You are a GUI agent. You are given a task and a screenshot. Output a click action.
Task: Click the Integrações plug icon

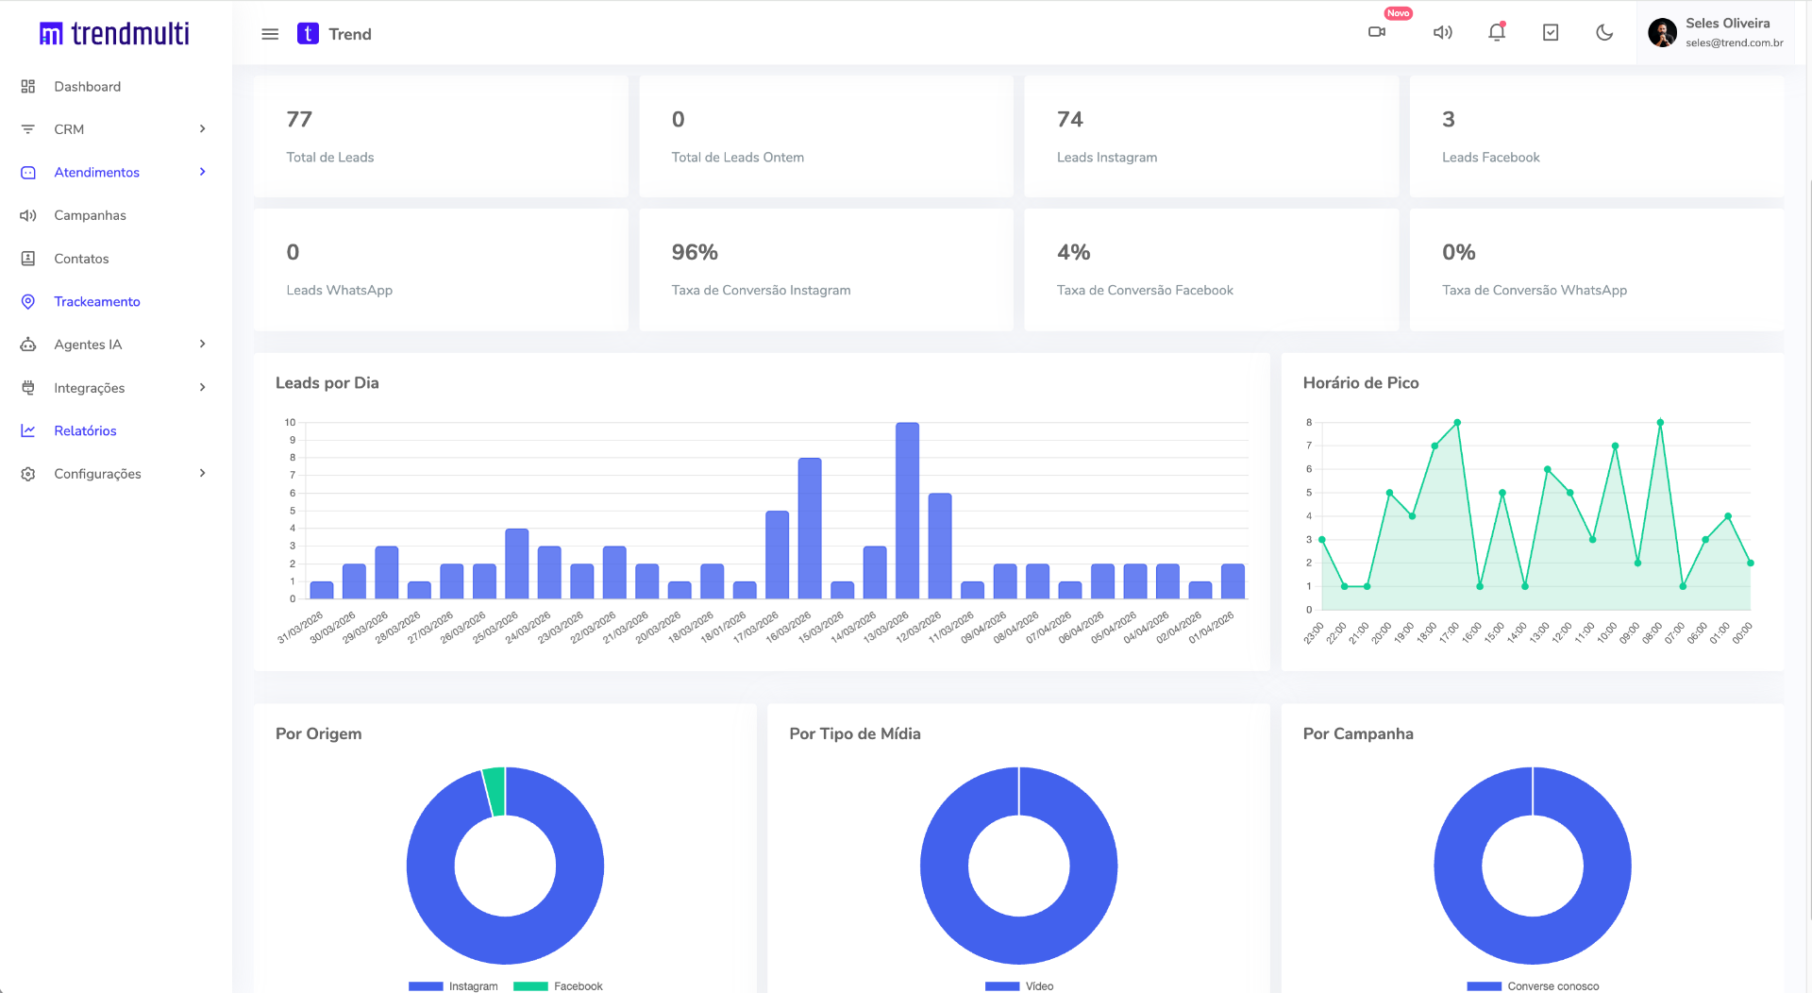click(x=28, y=388)
